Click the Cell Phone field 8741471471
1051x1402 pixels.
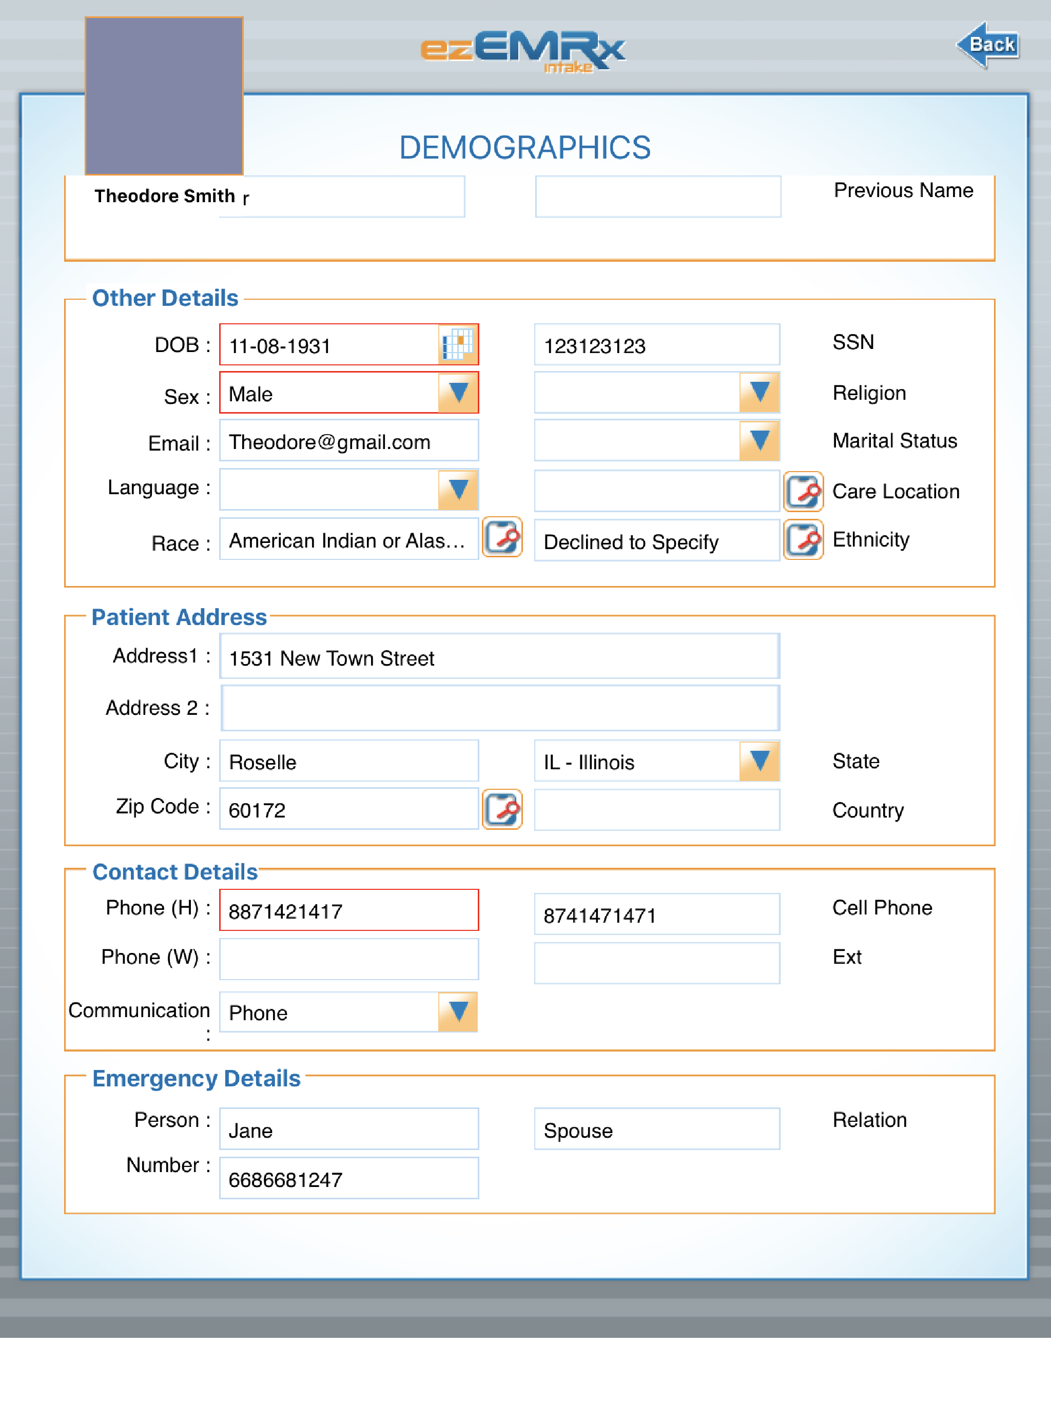657,914
